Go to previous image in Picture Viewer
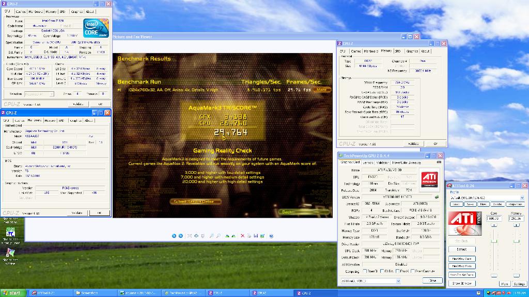Image resolution: width=529 pixels, height=297 pixels. pyautogui.click(x=174, y=236)
